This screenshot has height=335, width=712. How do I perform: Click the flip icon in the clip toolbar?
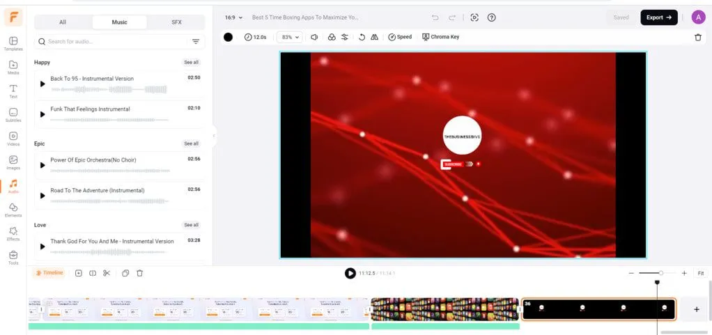pyautogui.click(x=374, y=37)
